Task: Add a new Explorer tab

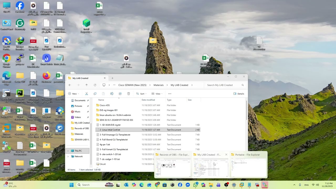Action: (x=112, y=78)
